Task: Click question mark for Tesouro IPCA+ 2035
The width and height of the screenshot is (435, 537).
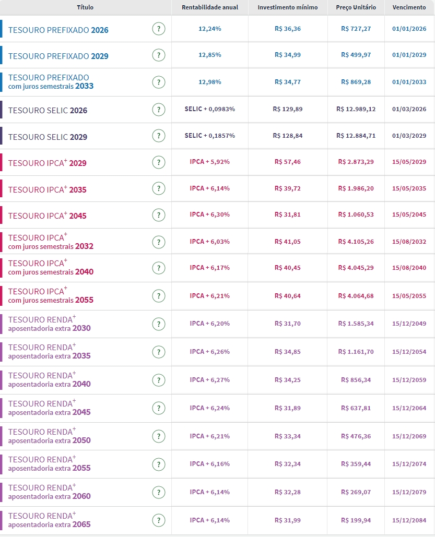Action: tap(159, 189)
